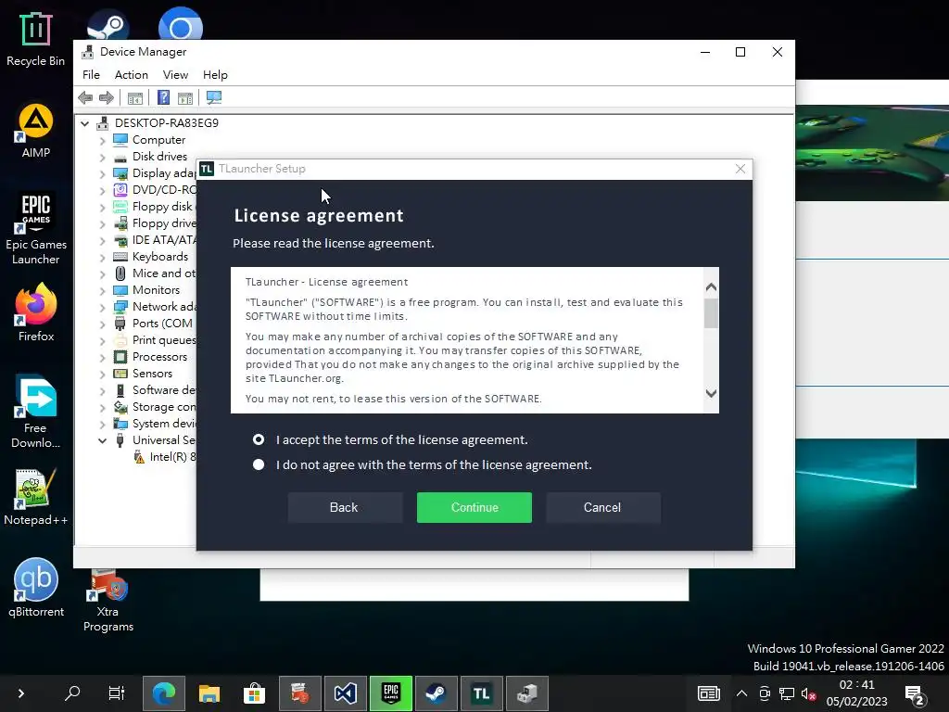Expand the Processors node
Image resolution: width=949 pixels, height=712 pixels.
[x=102, y=357]
